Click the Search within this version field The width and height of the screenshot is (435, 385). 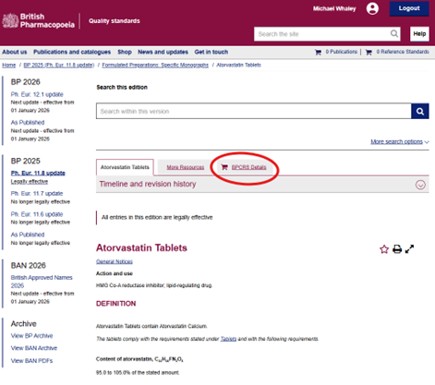click(254, 111)
